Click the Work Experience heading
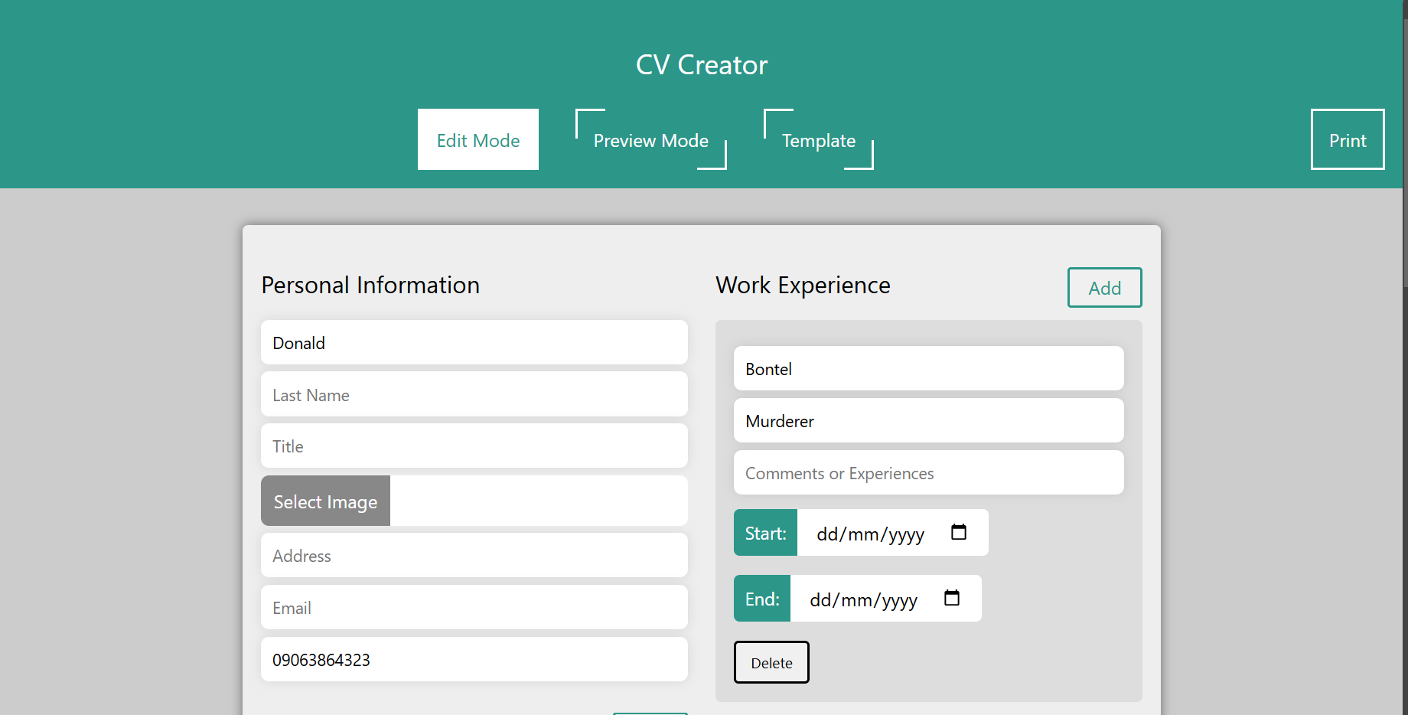 coord(803,285)
